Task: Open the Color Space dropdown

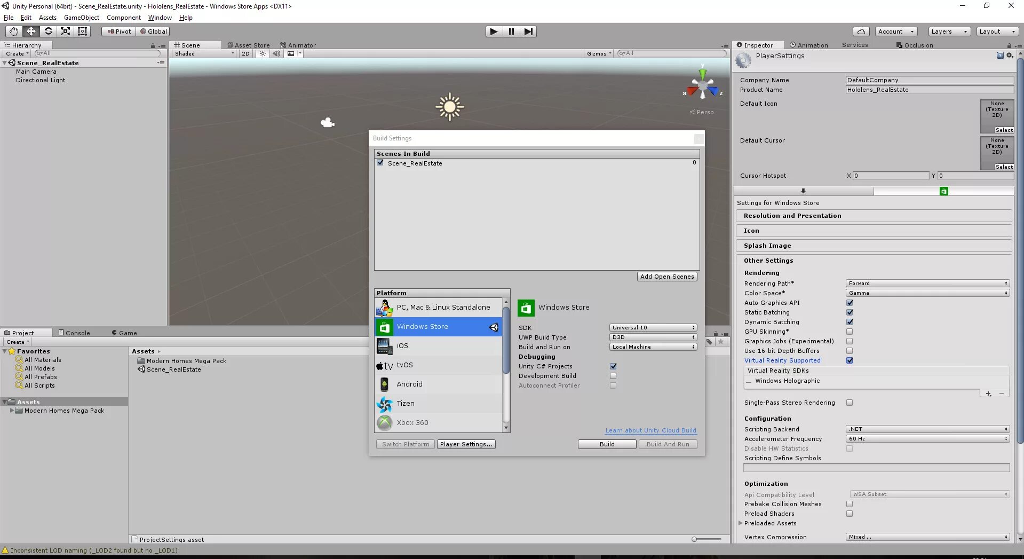Action: (927, 293)
